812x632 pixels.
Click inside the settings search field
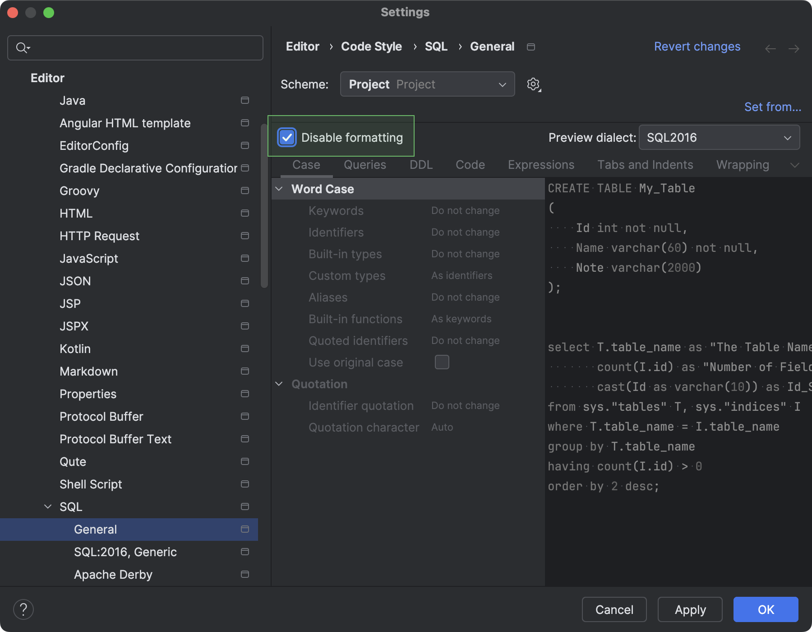click(x=135, y=47)
